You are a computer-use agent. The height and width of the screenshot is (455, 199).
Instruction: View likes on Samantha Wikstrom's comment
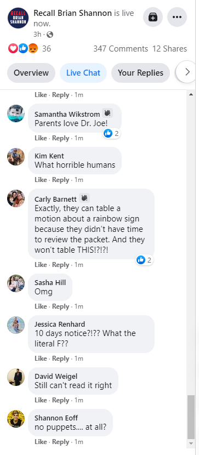coord(112,133)
